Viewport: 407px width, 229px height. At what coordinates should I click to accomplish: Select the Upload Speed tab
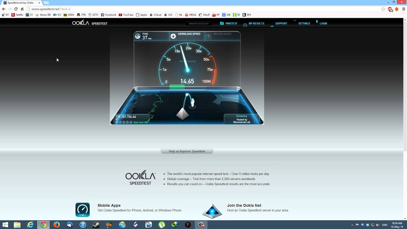[223, 36]
